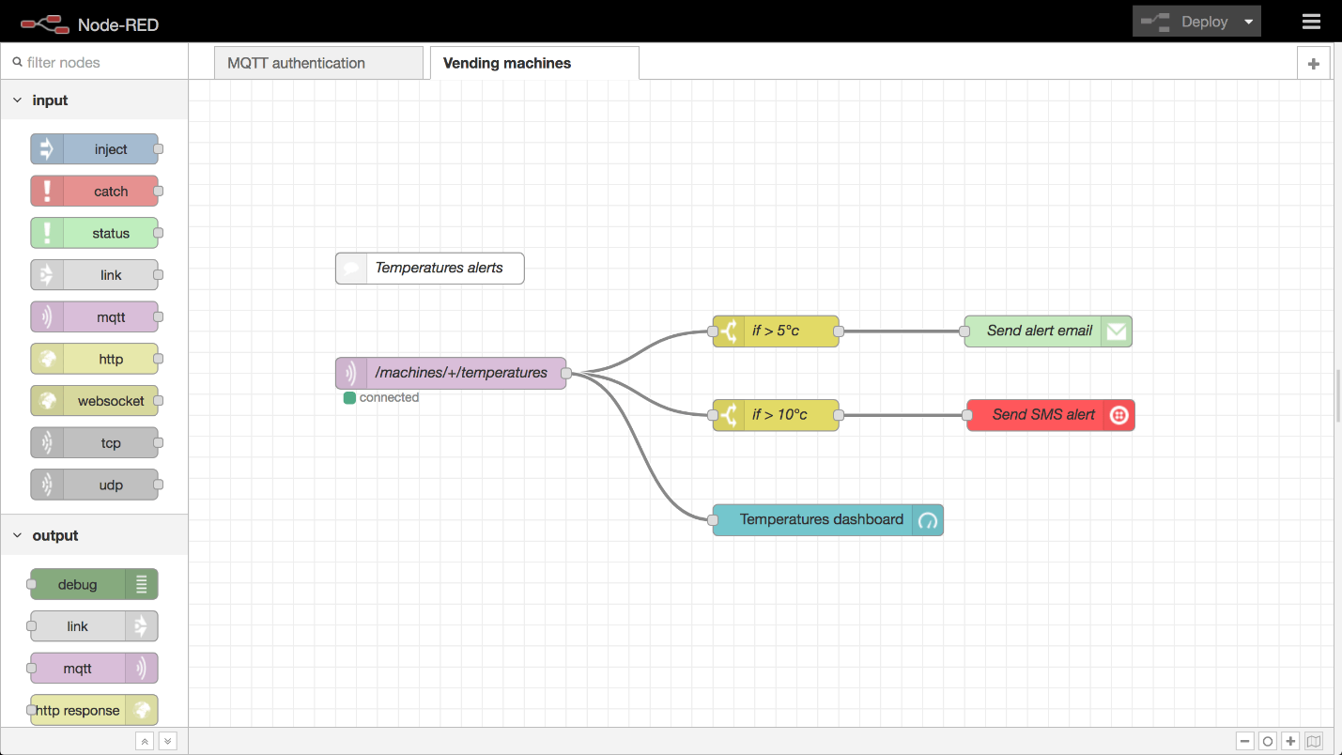Viewport: 1342px width, 755px height.
Task: Click the chart icon on Temperatures dashboard node
Action: pyautogui.click(x=927, y=519)
